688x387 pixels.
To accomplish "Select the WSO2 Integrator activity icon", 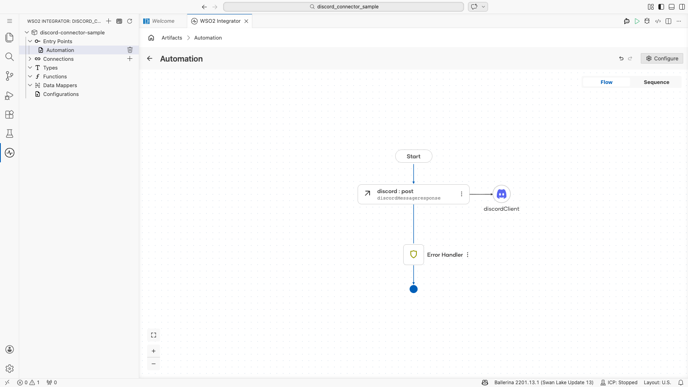I will pyautogui.click(x=10, y=153).
